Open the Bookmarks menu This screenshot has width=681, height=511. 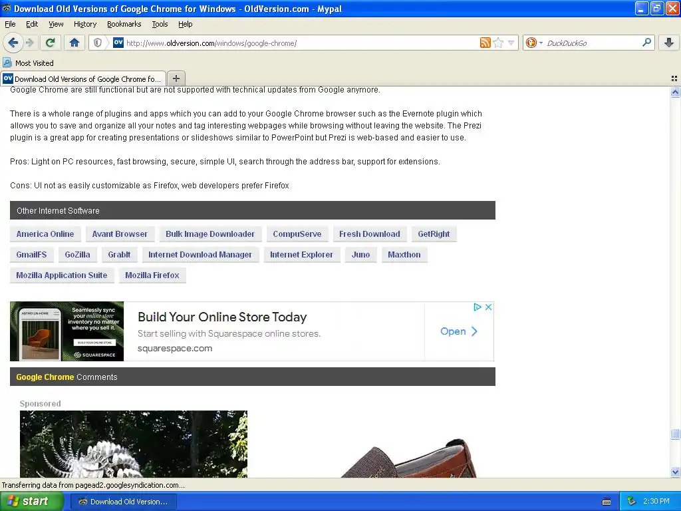[x=124, y=24]
